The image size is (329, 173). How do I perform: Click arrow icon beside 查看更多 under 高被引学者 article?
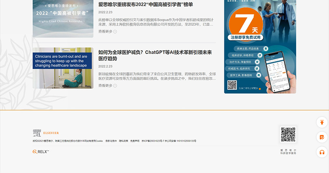[x=115, y=32]
